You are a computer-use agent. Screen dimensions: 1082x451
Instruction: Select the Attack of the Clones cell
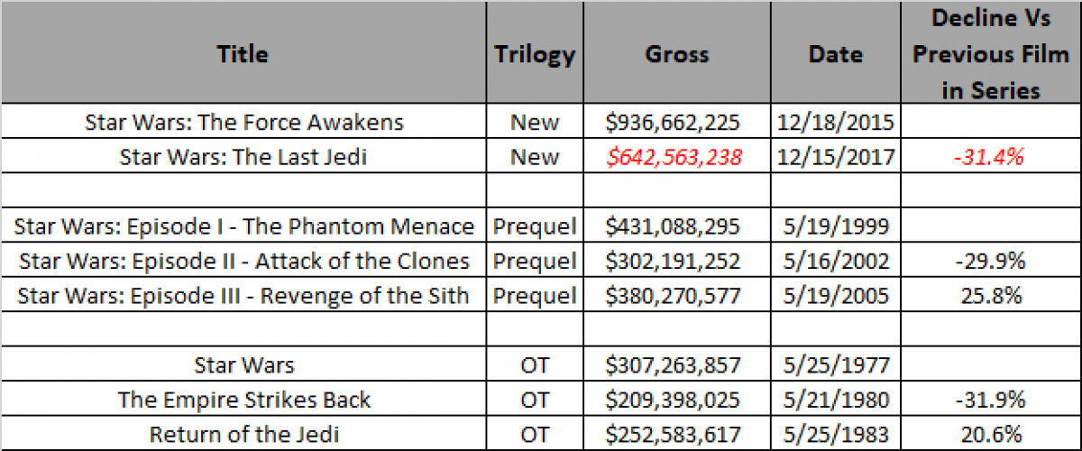coord(243,262)
